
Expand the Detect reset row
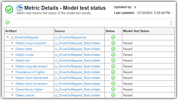click(12, 49)
